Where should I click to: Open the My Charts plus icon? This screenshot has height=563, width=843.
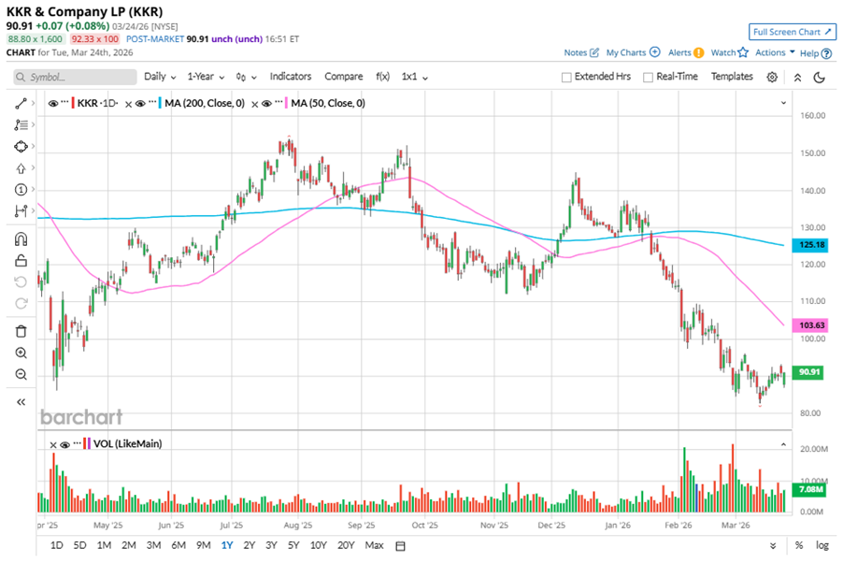(x=655, y=52)
